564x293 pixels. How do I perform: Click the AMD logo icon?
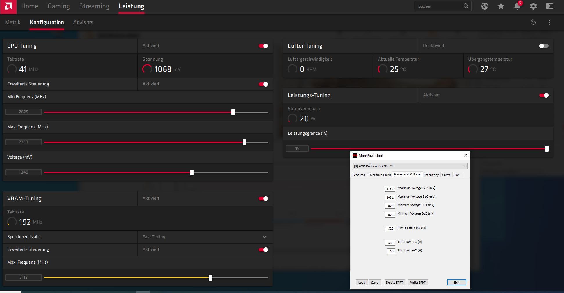click(8, 6)
